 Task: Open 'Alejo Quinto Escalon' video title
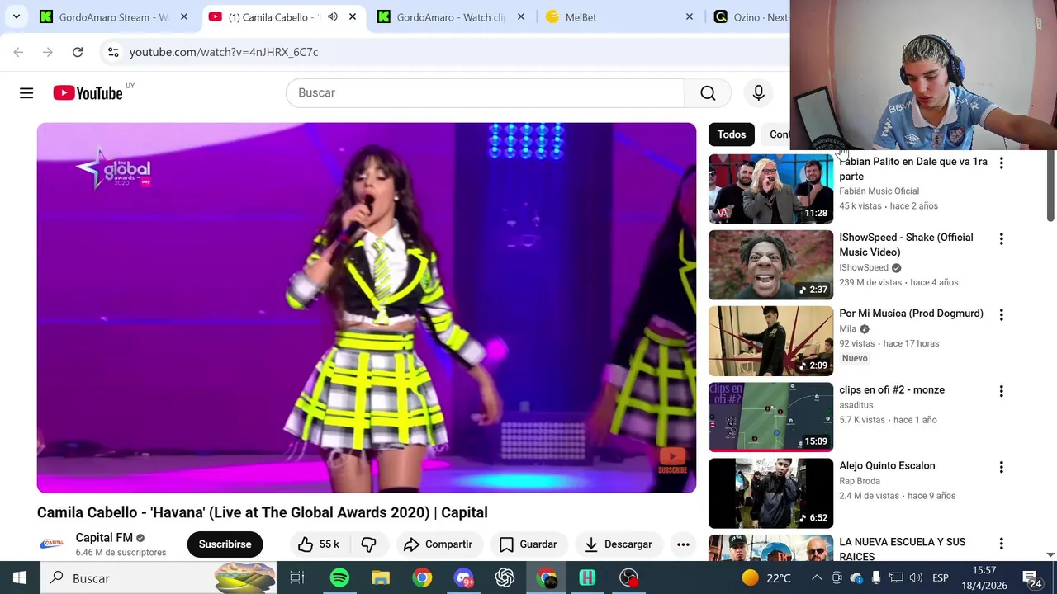click(887, 465)
